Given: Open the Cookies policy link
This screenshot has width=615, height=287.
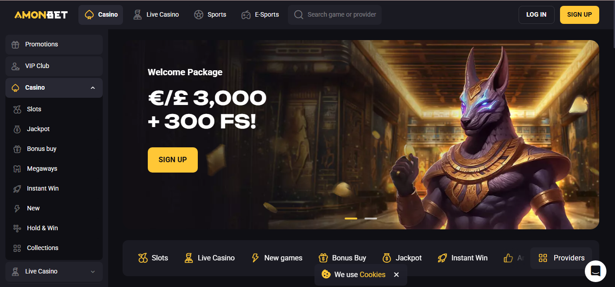Looking at the screenshot, I should pos(373,274).
